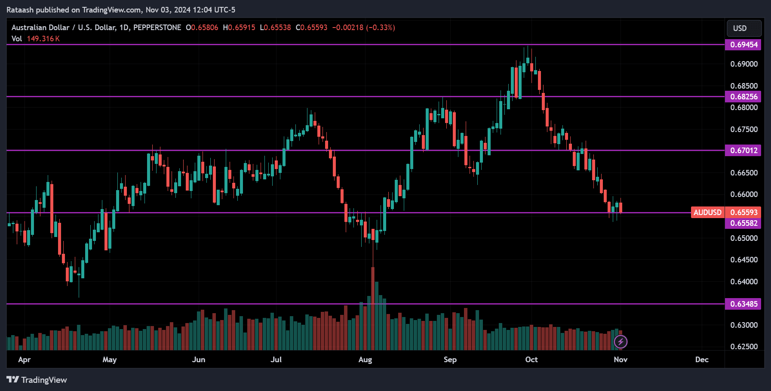
Task: Click the Sep label on time axis
Action: 450,360
